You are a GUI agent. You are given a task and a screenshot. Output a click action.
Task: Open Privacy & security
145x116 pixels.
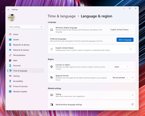pos(26,86)
